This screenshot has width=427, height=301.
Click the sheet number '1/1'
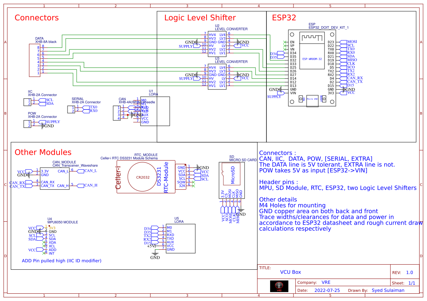(412, 283)
